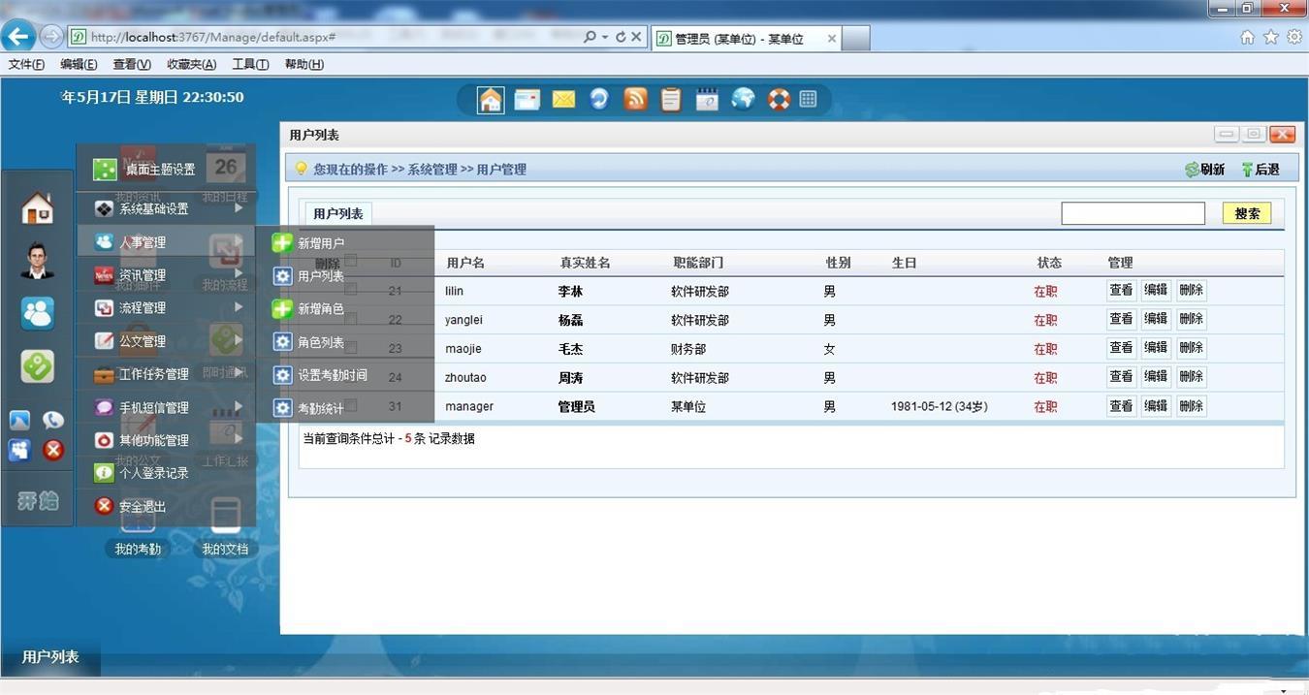1309x695 pixels.
Task: Open the grid icon in top dock
Action: [808, 99]
